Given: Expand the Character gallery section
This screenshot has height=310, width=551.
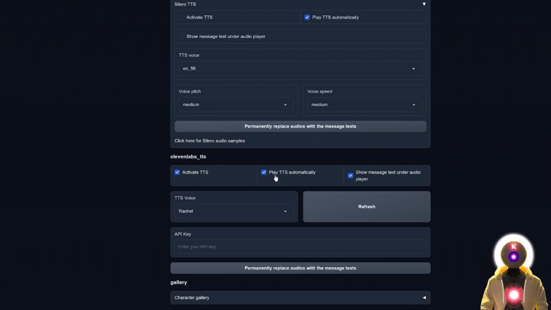Looking at the screenshot, I should [300, 298].
